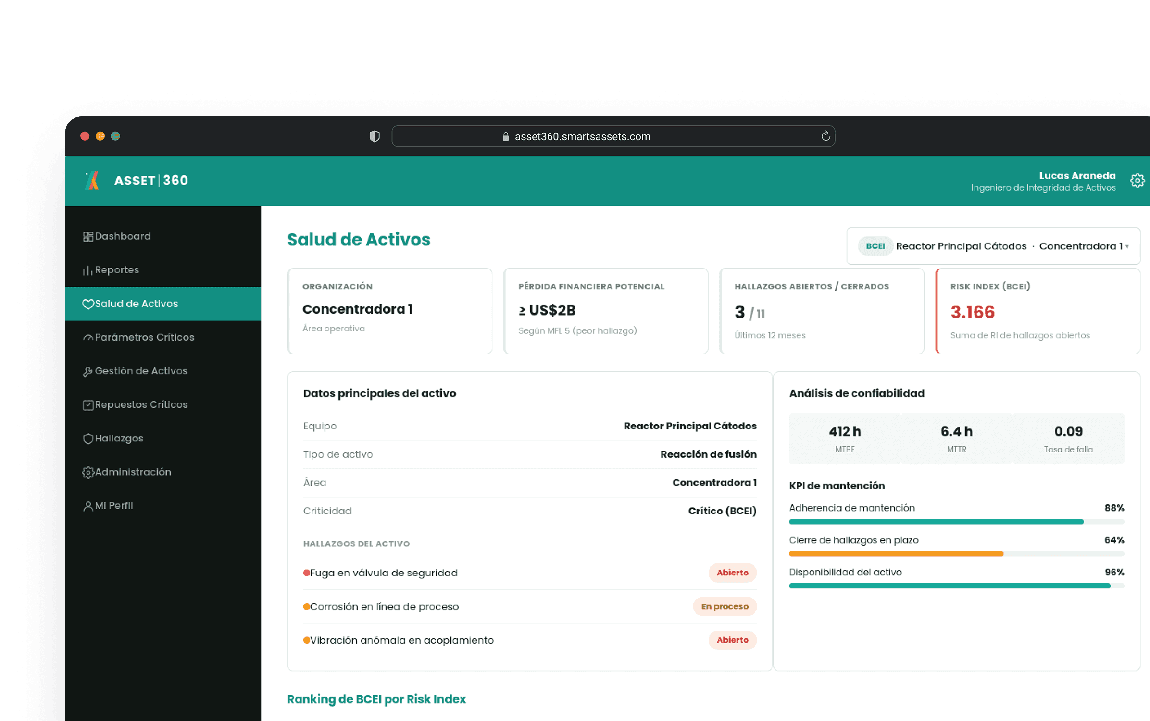
Task: Reload the page with the refresh icon
Action: coord(825,136)
